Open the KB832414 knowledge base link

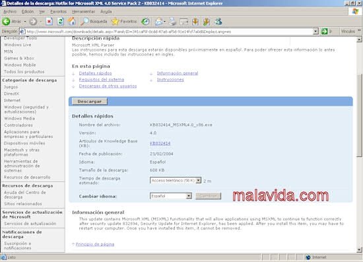click(x=160, y=143)
